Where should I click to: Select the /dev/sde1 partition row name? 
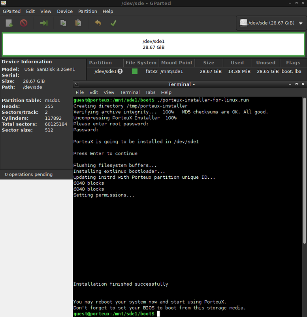pyautogui.click(x=105, y=71)
